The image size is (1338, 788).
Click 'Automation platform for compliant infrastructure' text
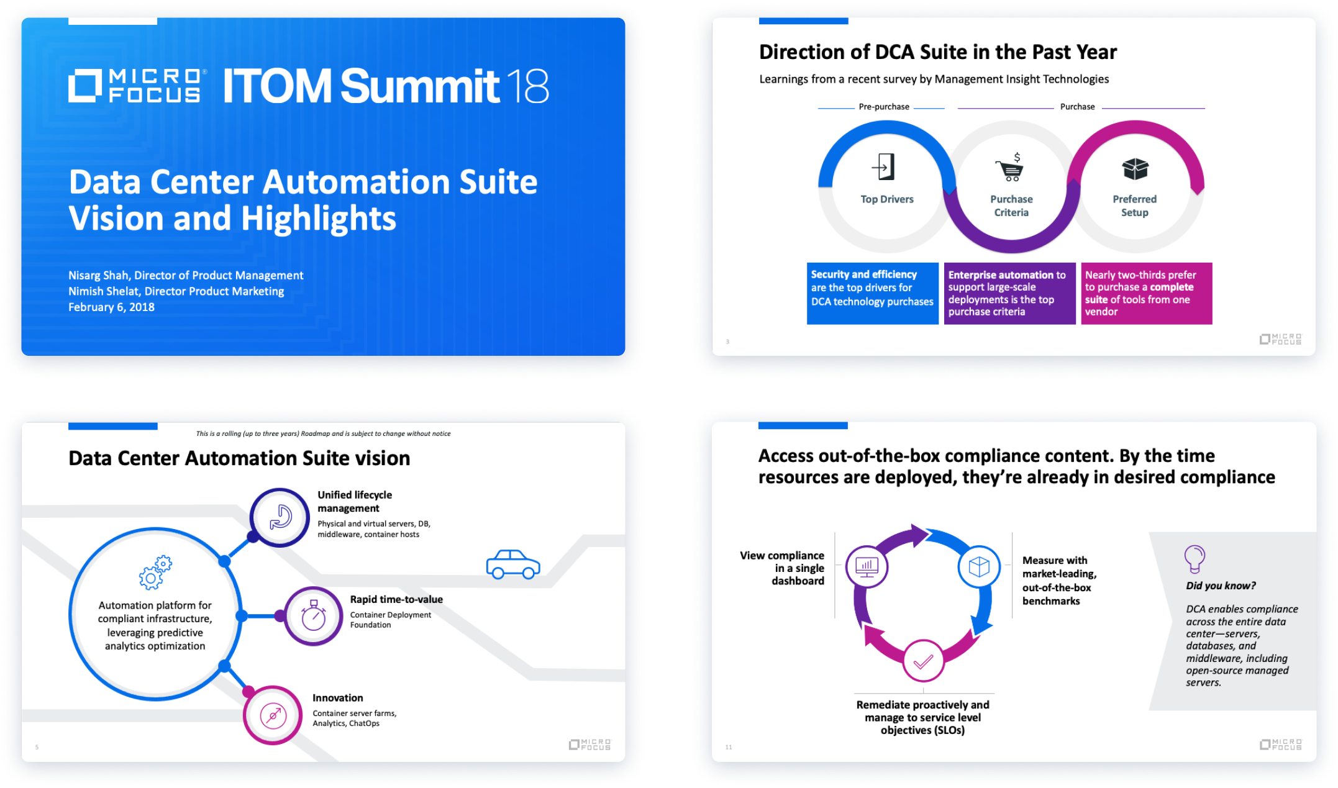155,625
